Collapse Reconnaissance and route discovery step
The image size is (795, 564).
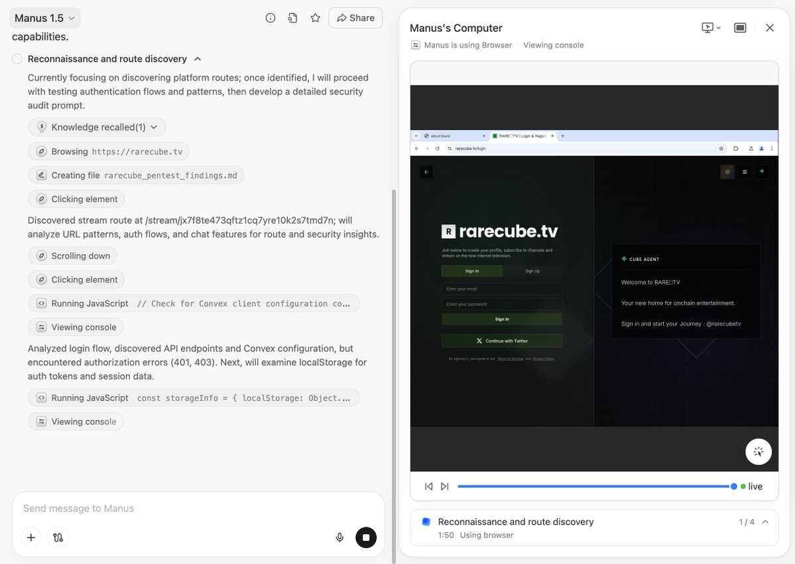(198, 59)
